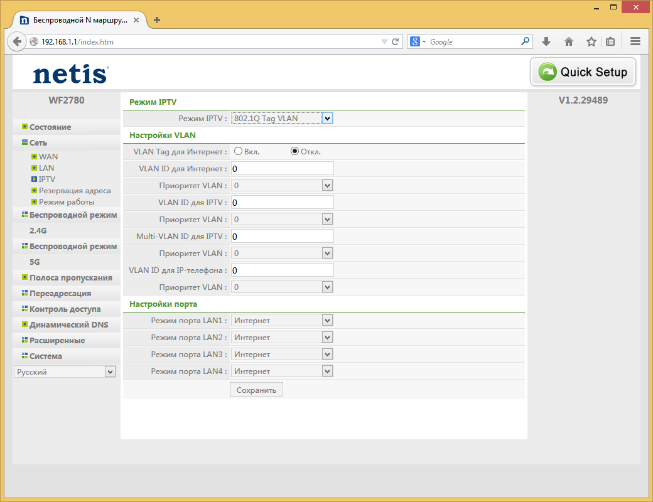Click the browser back arrow button
Viewport: 653px width, 502px height.
point(17,41)
